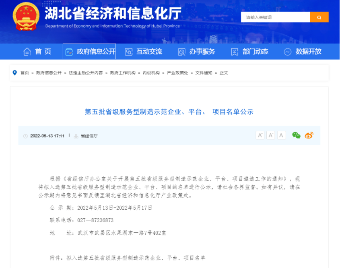The height and width of the screenshot is (271, 340).
Task: Open the 首页 navigation tab
Action: pos(37,52)
